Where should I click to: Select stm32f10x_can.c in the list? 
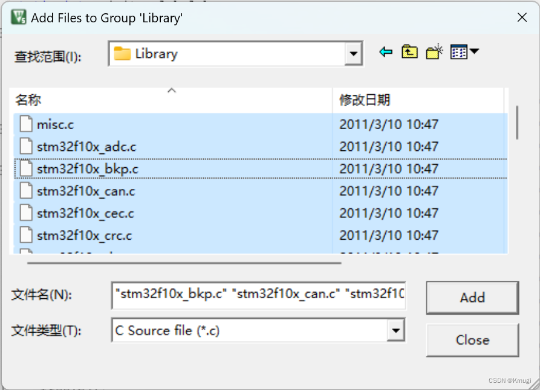(x=261, y=191)
